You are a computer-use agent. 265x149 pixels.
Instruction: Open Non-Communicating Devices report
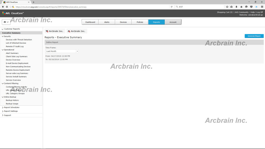tap(18, 67)
